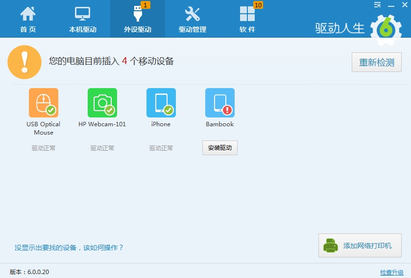
Task: Click the 重新检测 re-detect button
Action: [376, 62]
